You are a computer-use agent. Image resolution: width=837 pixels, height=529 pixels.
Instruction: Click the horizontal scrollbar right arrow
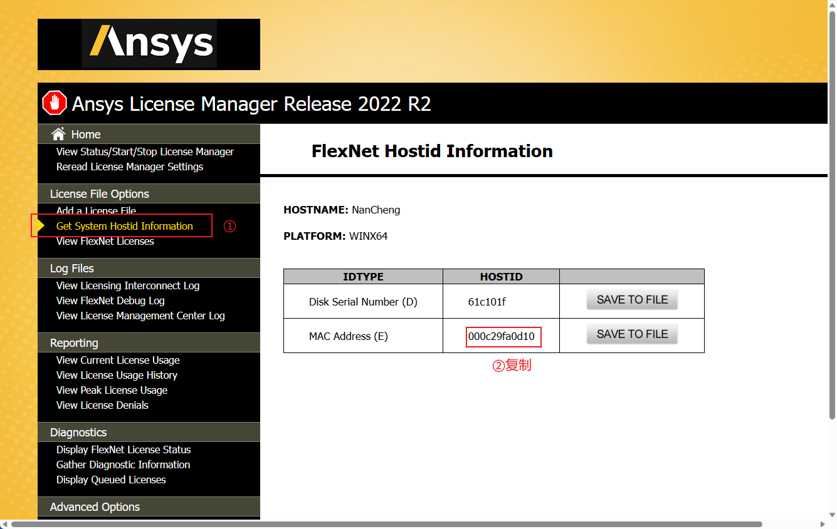[x=822, y=525]
